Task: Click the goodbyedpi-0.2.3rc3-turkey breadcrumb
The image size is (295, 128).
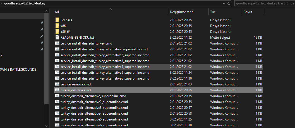Action: pyautogui.click(x=25, y=3)
